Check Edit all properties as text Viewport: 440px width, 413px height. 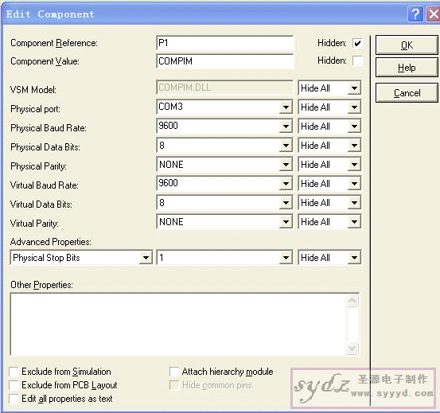click(x=14, y=399)
